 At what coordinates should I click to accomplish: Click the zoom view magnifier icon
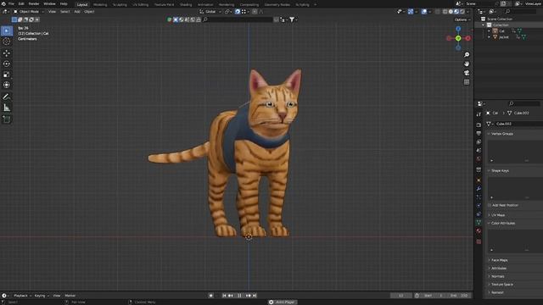(x=467, y=54)
